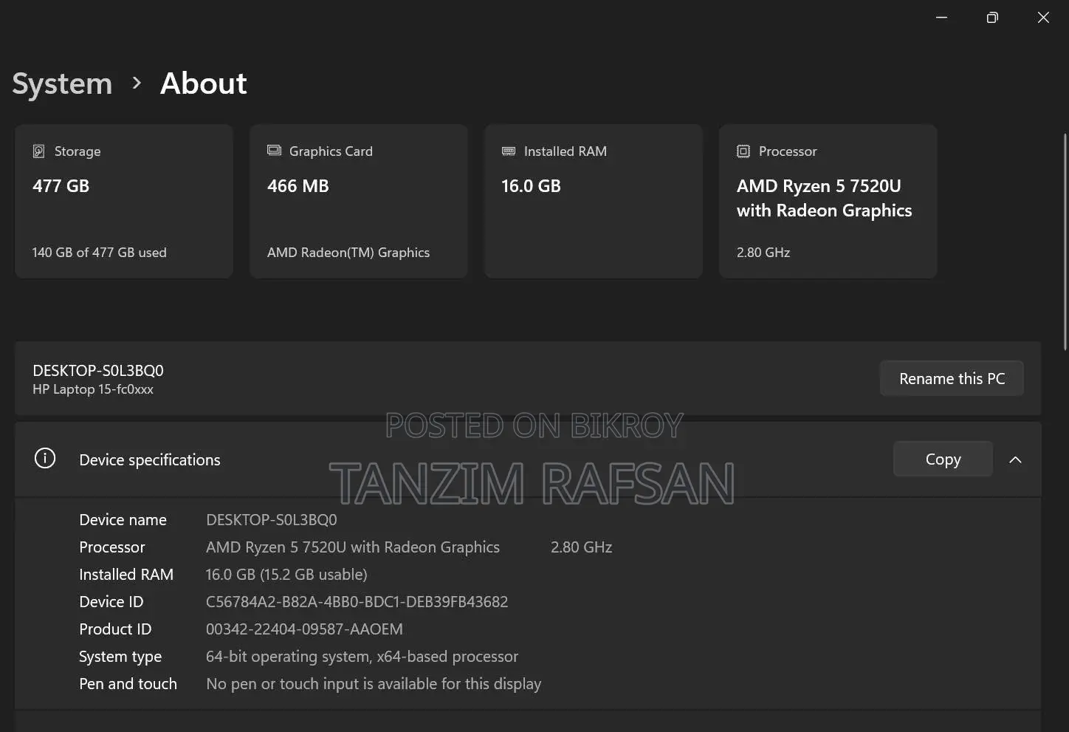The height and width of the screenshot is (732, 1069).
Task: Click the Graphics Card icon
Action: (x=274, y=151)
